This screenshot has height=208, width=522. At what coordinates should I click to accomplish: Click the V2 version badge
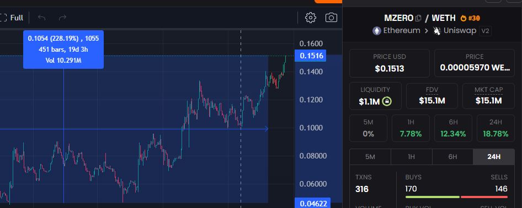[485, 31]
